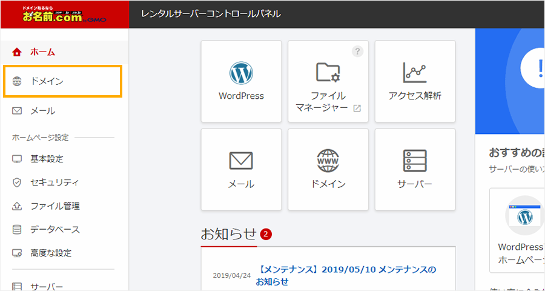Click the envelope icon beside sidebar メール
Screen dimensions: 545x291
pyautogui.click(x=17, y=111)
